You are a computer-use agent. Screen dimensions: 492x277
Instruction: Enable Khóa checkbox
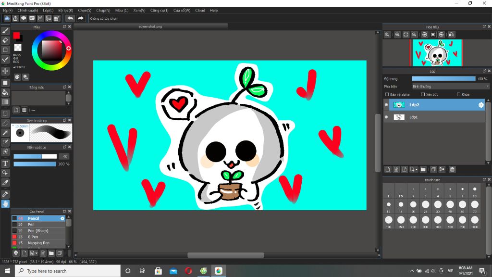(459, 94)
